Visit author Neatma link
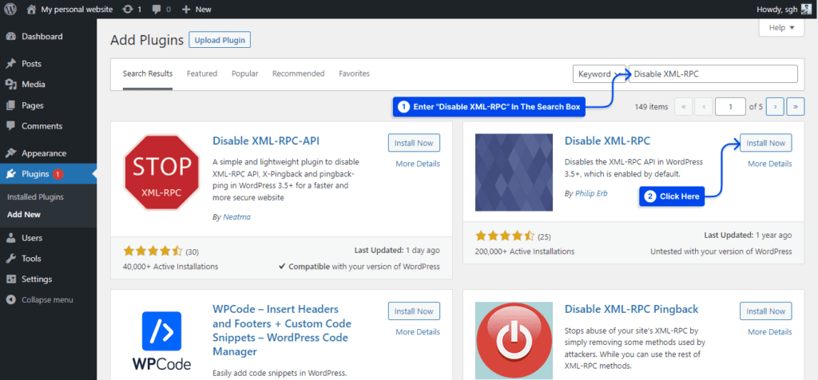The height and width of the screenshot is (380, 818). coord(236,217)
